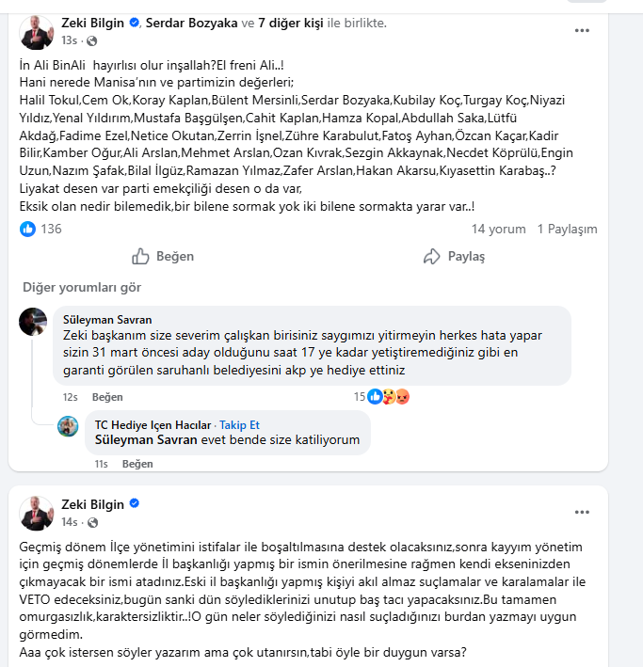This screenshot has width=643, height=667.
Task: Open Zeki Bilgin's profile picture on the first post
Action: point(37,32)
